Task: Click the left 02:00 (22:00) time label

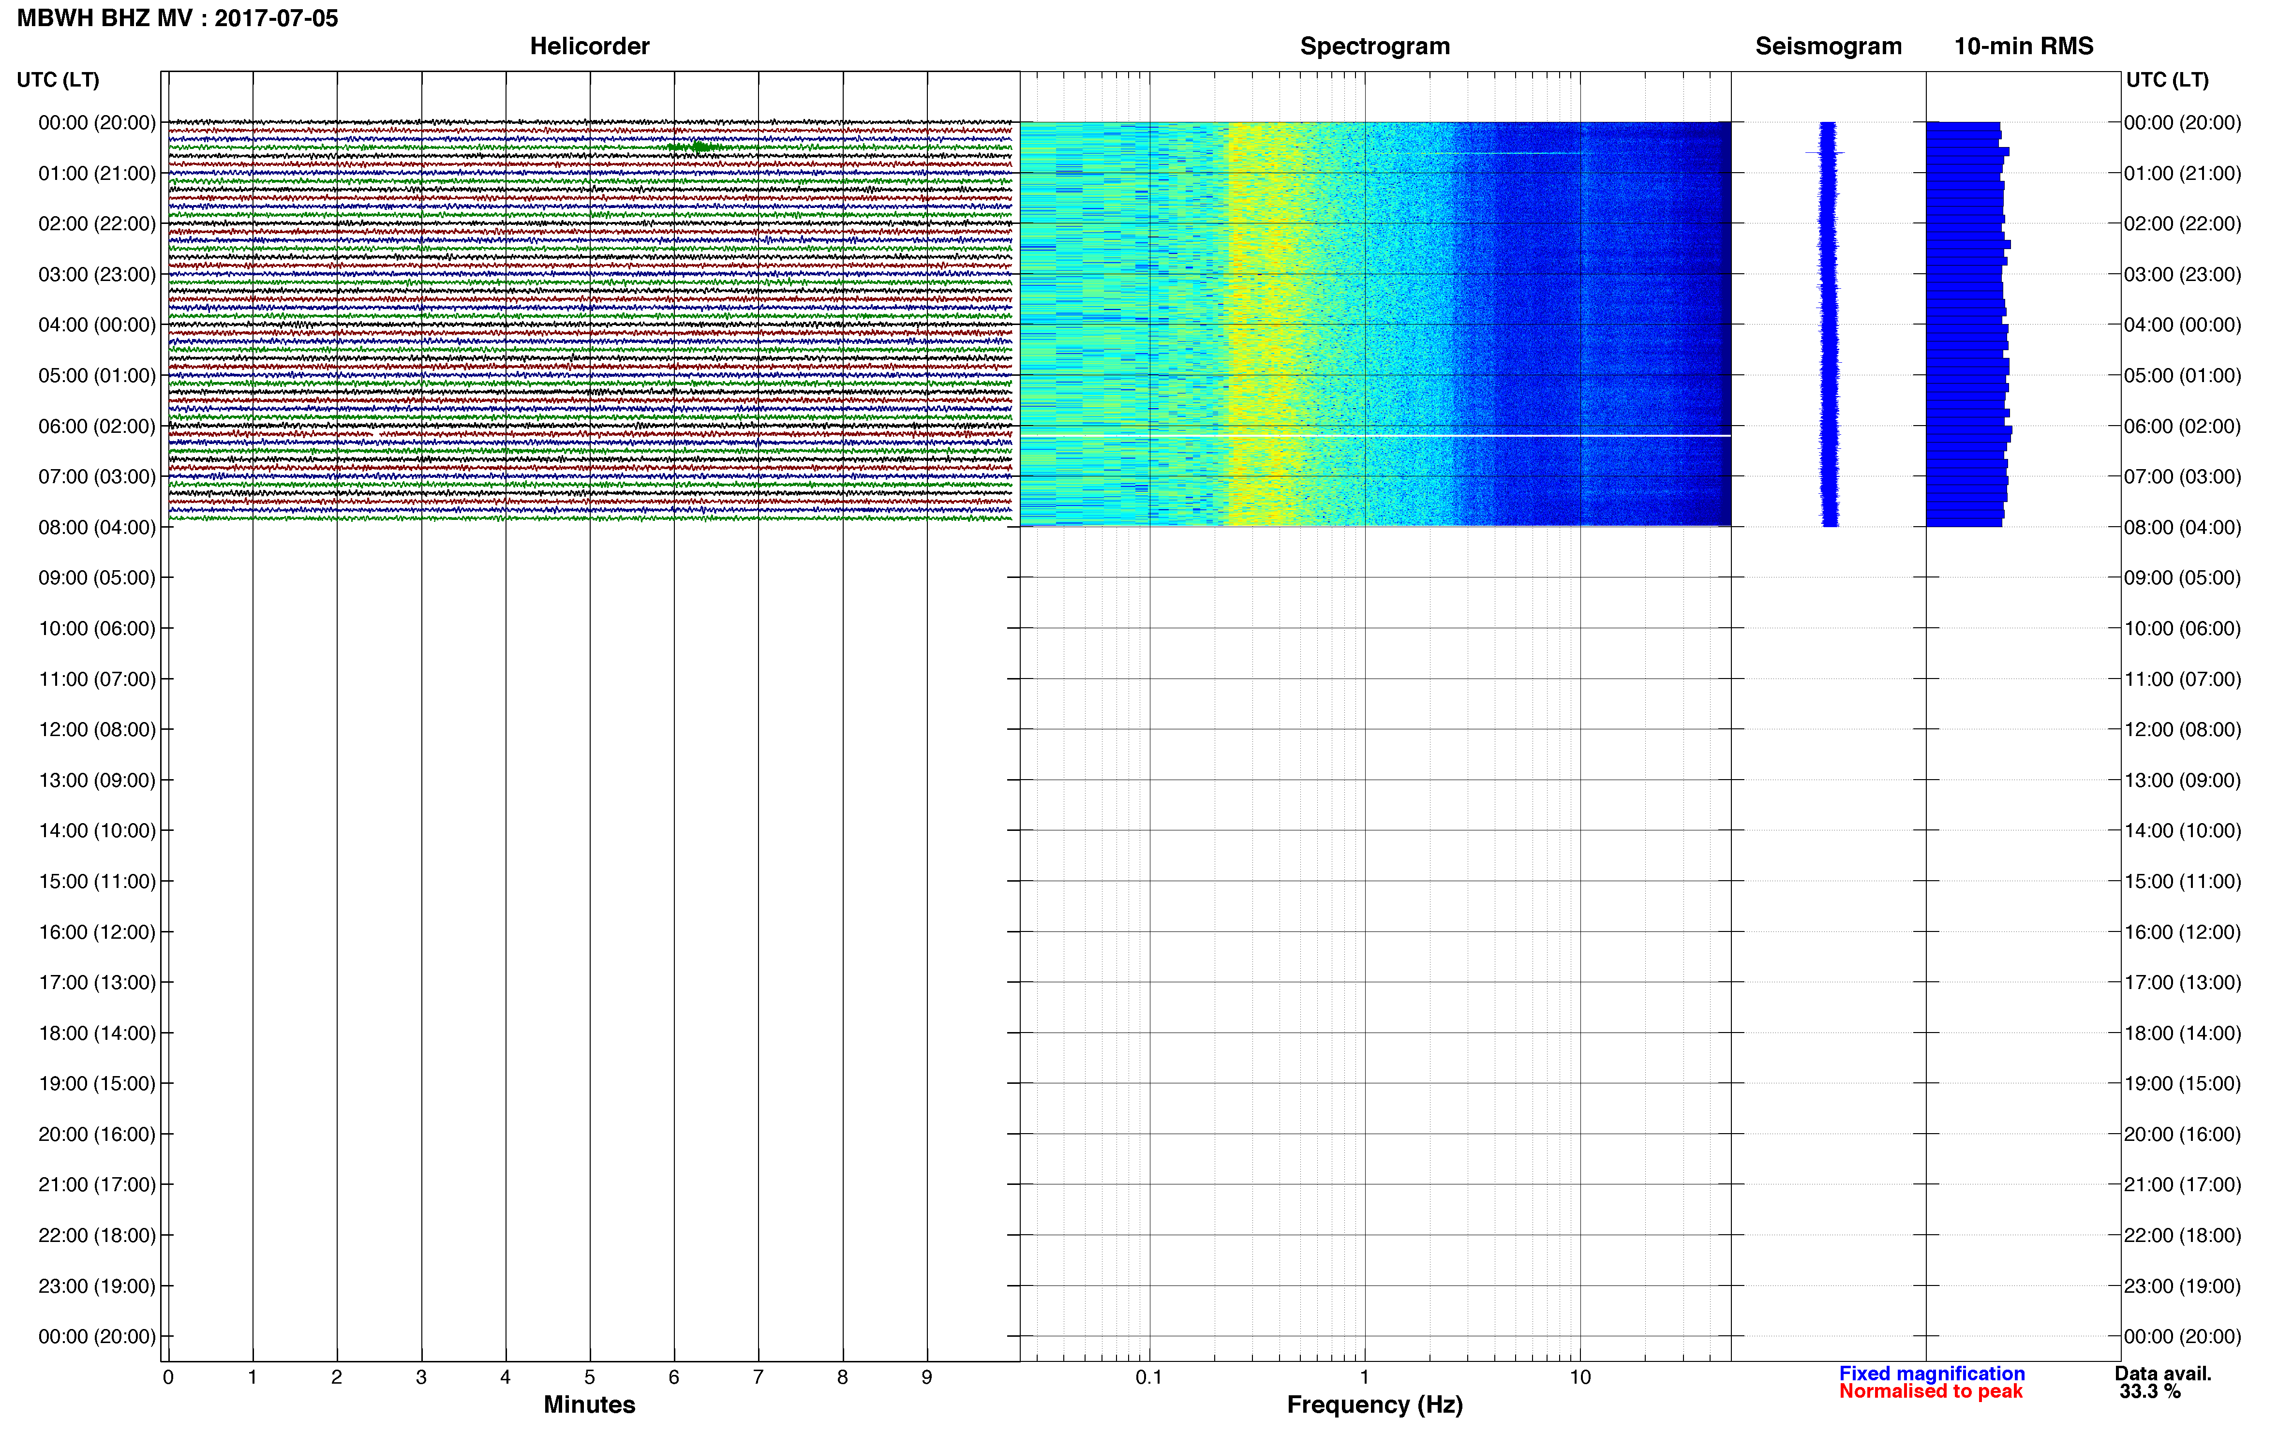Action: [x=97, y=223]
